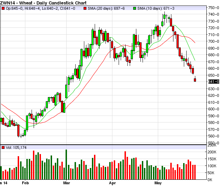Click the '150K' volume axis label
Viewport: 222px width, 186px height.
tap(212, 159)
